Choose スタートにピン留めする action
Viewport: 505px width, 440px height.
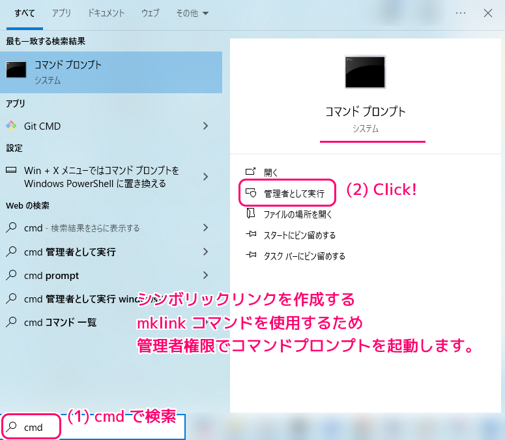pyautogui.click(x=300, y=235)
